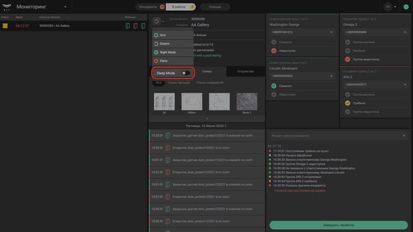Click the red counter badge on Инциденты
The height and width of the screenshot is (232, 413).
162,7
